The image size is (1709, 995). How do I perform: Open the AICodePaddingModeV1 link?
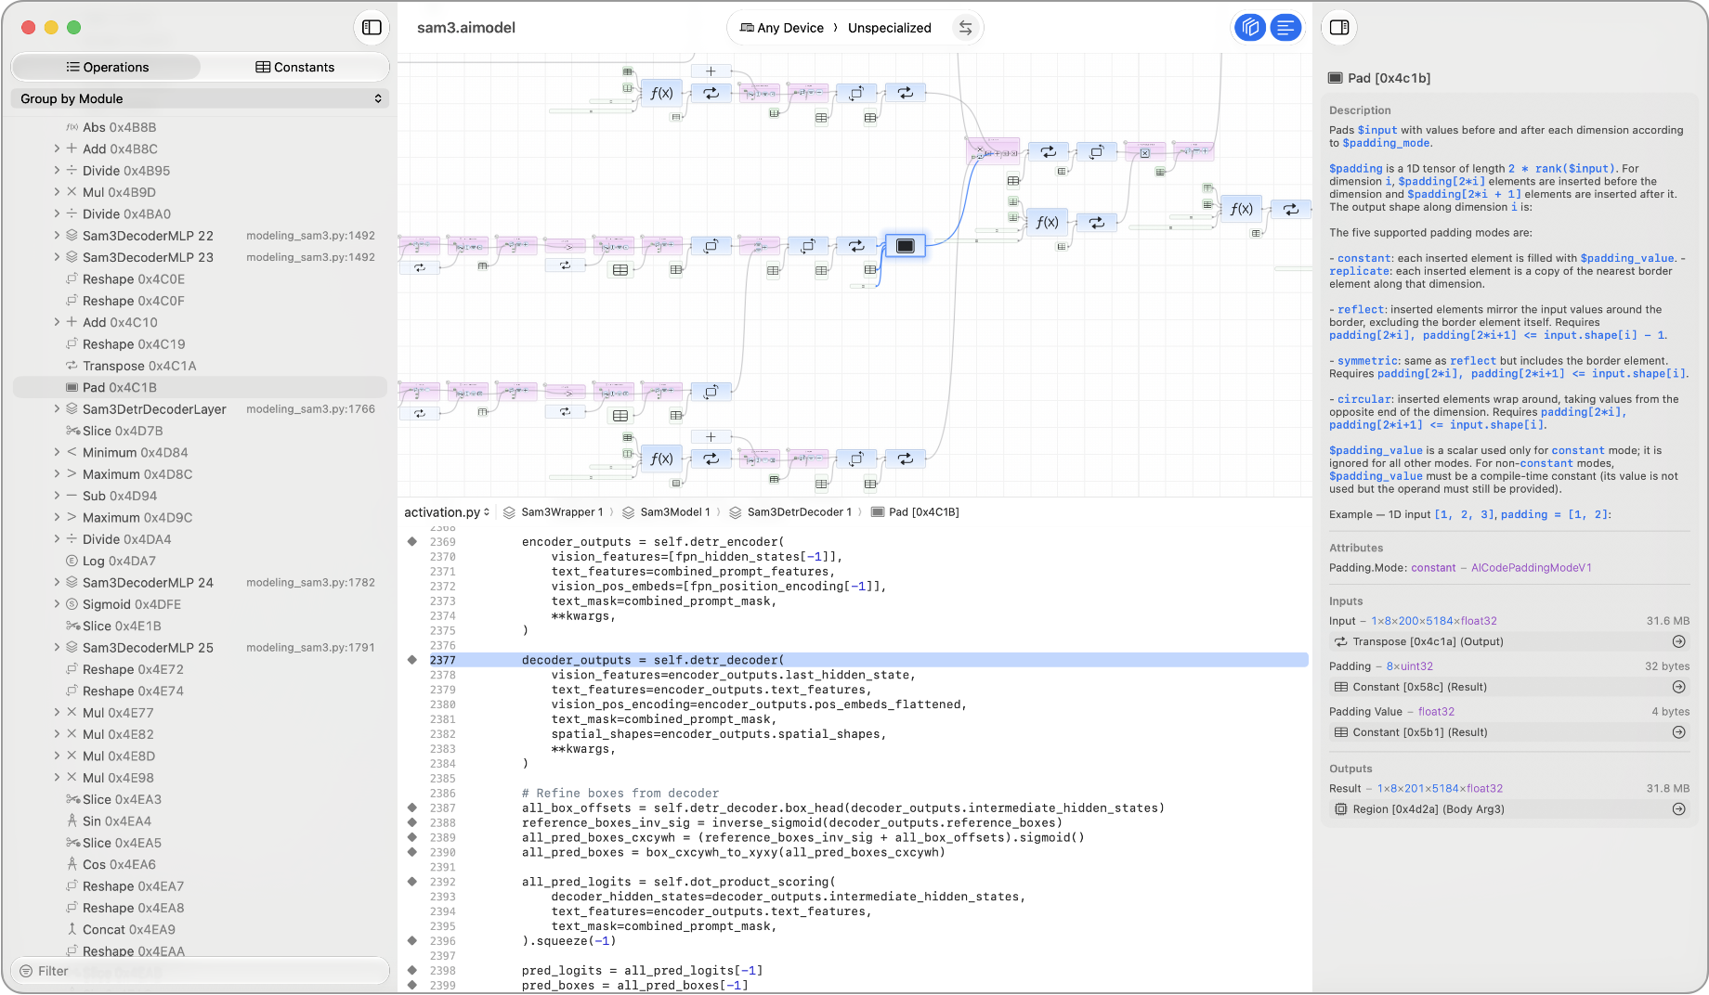point(1531,568)
